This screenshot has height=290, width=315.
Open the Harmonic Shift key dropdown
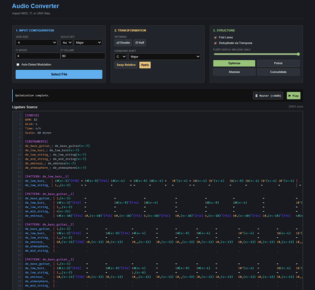coord(120,57)
